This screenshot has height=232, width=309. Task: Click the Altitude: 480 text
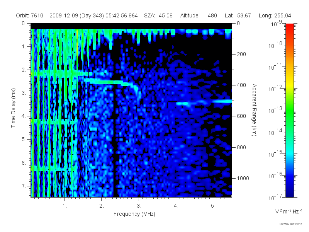[199, 15]
